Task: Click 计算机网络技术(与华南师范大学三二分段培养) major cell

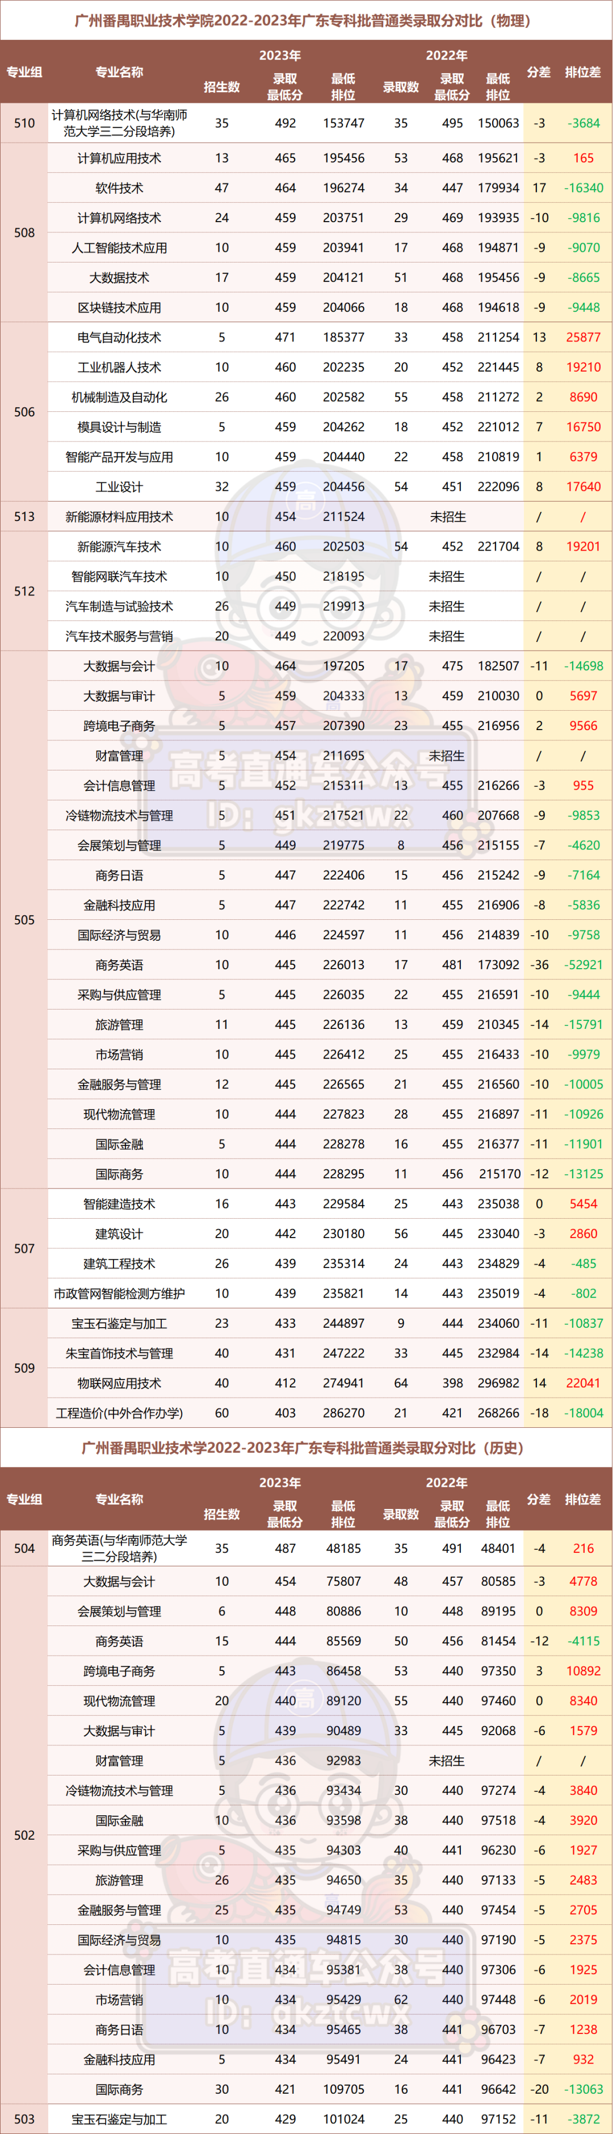Action: [x=119, y=123]
